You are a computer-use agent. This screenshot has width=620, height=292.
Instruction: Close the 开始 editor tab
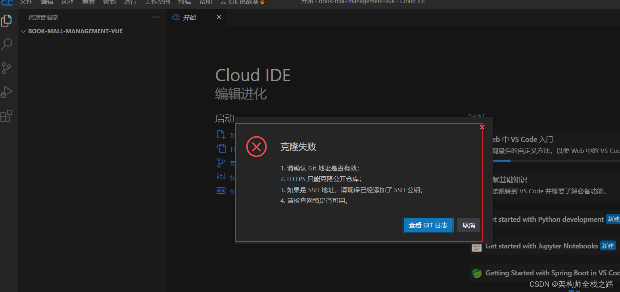(x=219, y=17)
